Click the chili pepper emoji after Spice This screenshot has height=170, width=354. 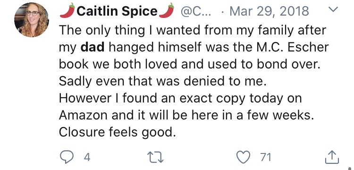click(167, 10)
